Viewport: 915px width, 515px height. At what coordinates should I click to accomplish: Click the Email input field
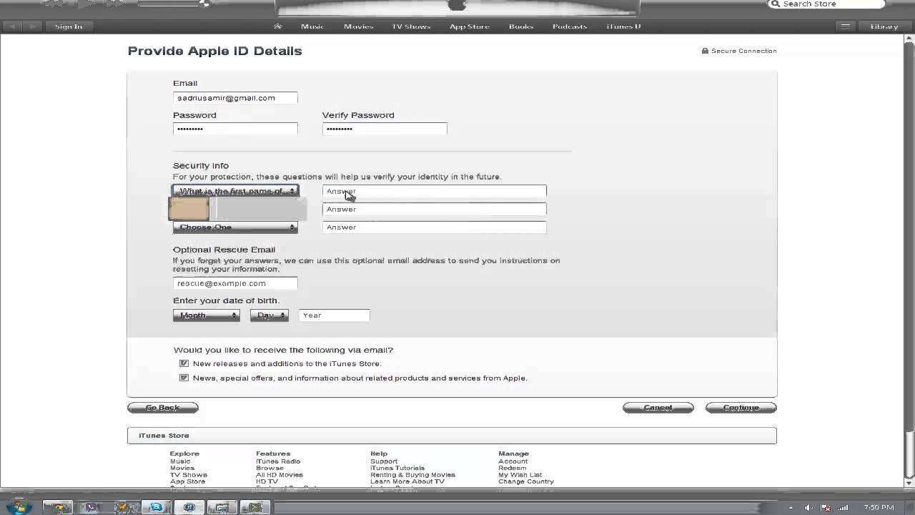pyautogui.click(x=235, y=98)
